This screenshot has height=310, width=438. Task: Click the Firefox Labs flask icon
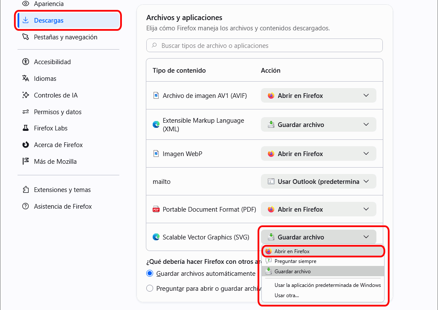click(26, 128)
